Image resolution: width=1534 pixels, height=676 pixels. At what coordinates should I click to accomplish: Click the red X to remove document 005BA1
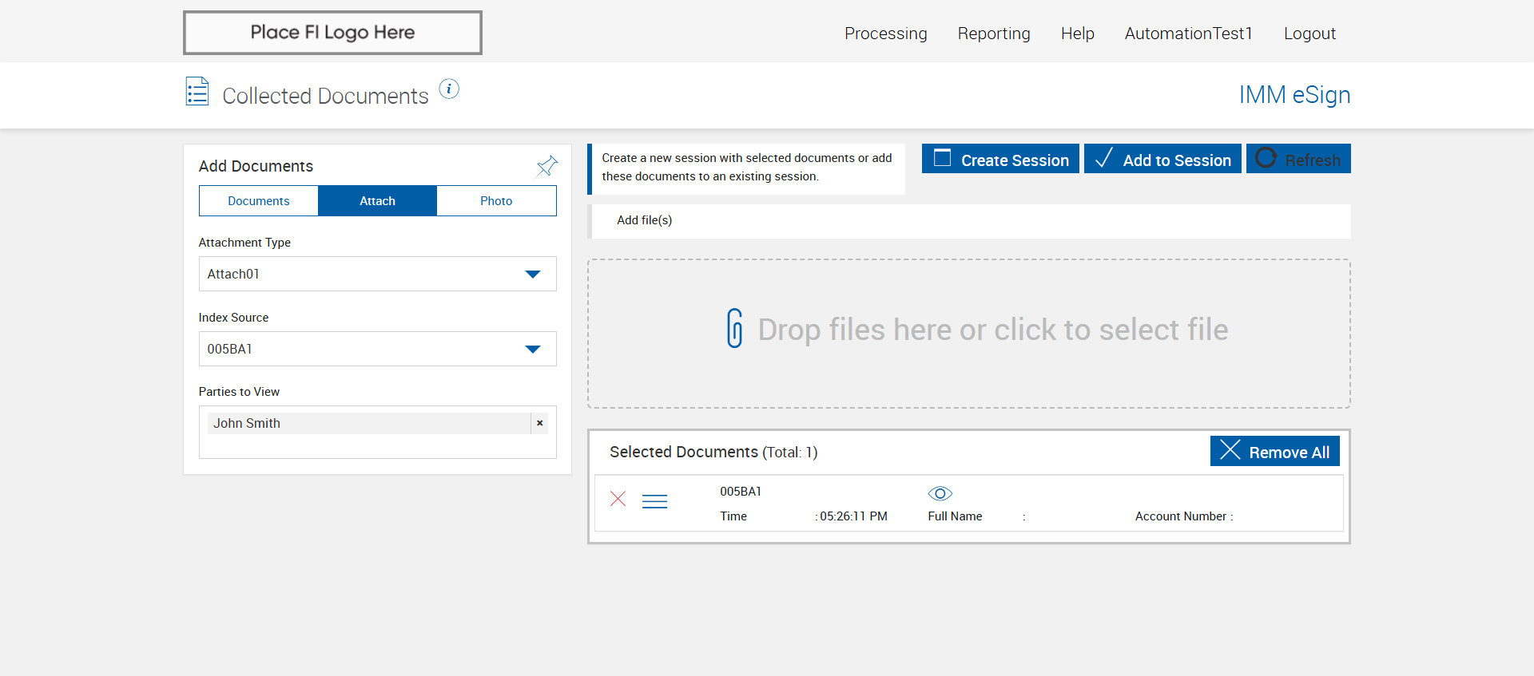point(618,499)
